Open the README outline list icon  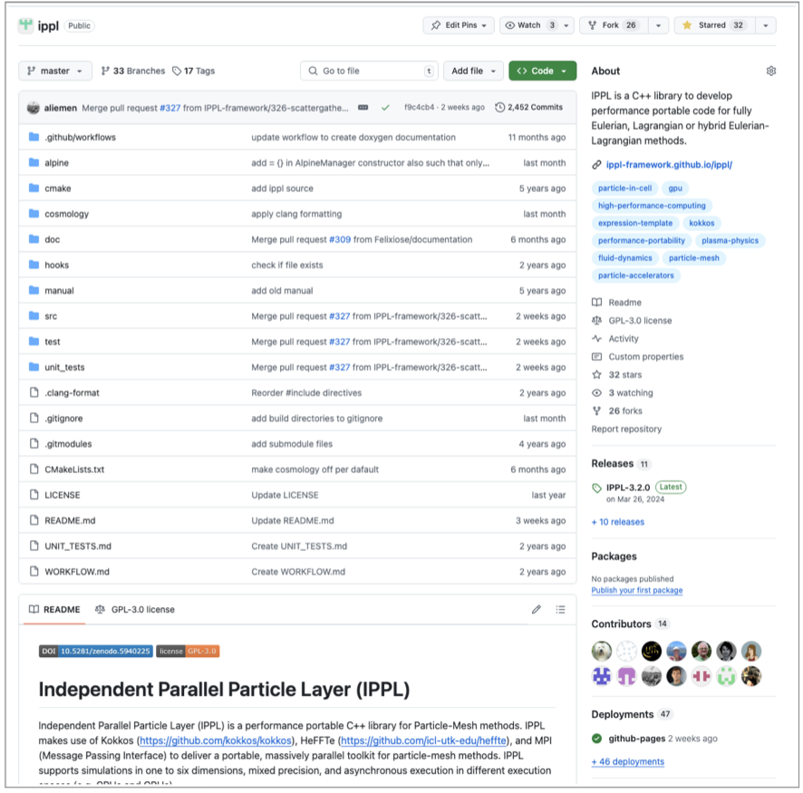(561, 610)
